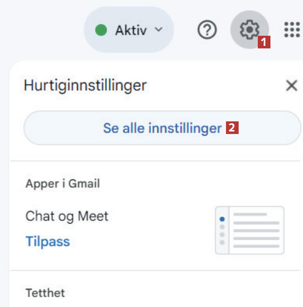Close the Hurtiginnstillinger panel
The width and height of the screenshot is (303, 307).
291,86
